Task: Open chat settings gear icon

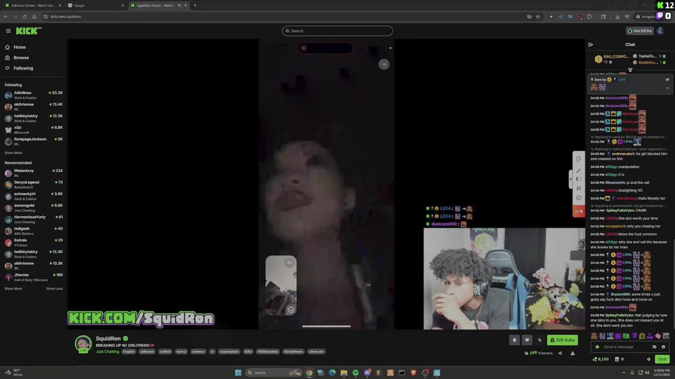Action: [x=649, y=360]
